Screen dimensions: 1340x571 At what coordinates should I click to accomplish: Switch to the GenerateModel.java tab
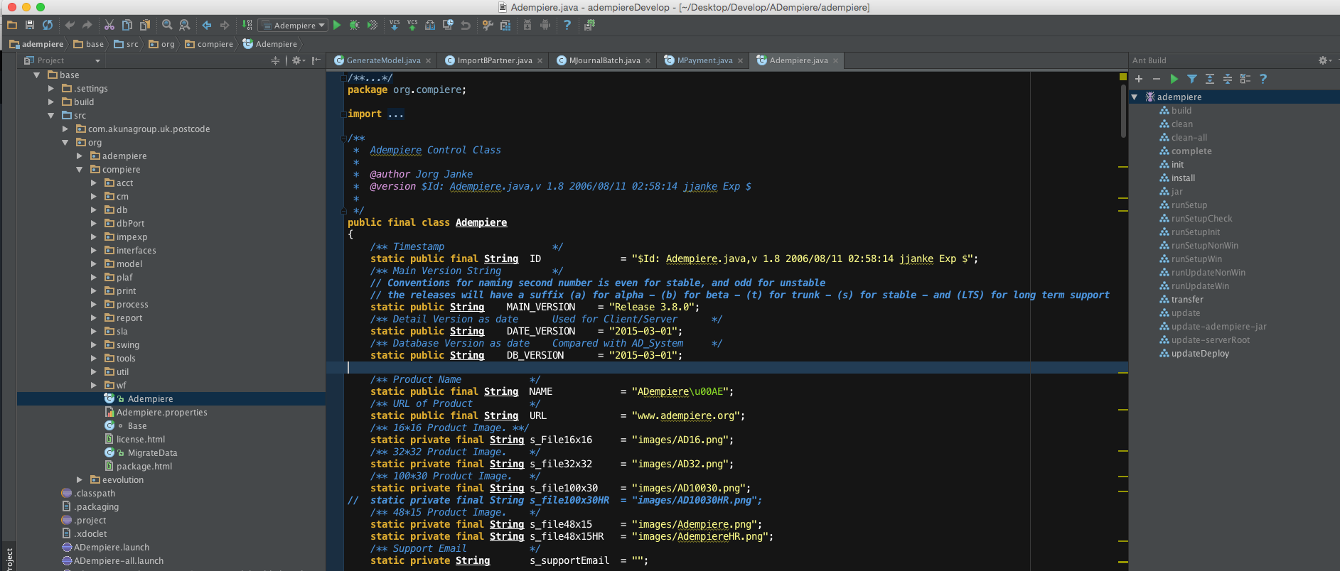point(383,60)
